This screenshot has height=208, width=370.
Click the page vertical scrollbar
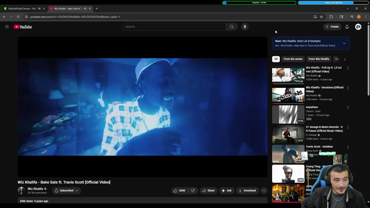tap(368, 61)
